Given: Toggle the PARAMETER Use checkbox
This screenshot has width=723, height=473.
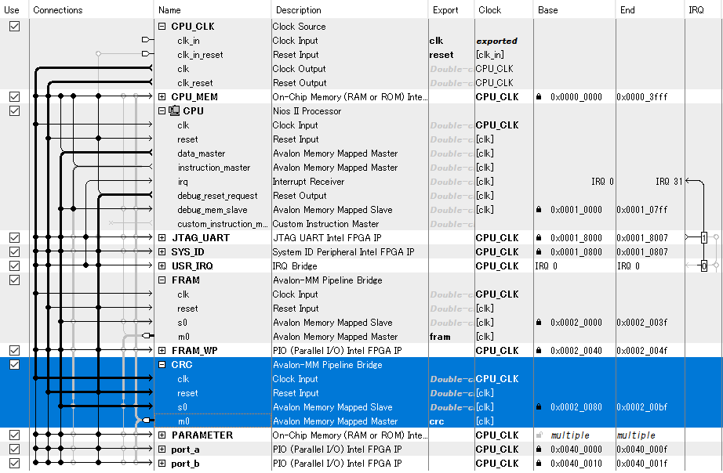Looking at the screenshot, I should click(14, 435).
